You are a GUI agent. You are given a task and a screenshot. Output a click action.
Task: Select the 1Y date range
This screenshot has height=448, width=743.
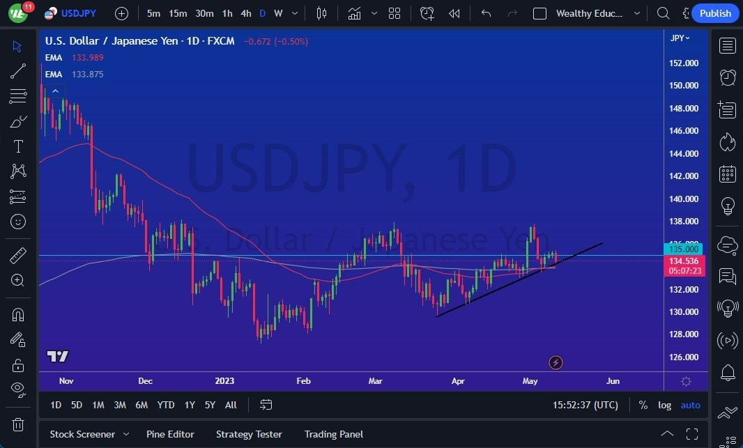(x=189, y=405)
